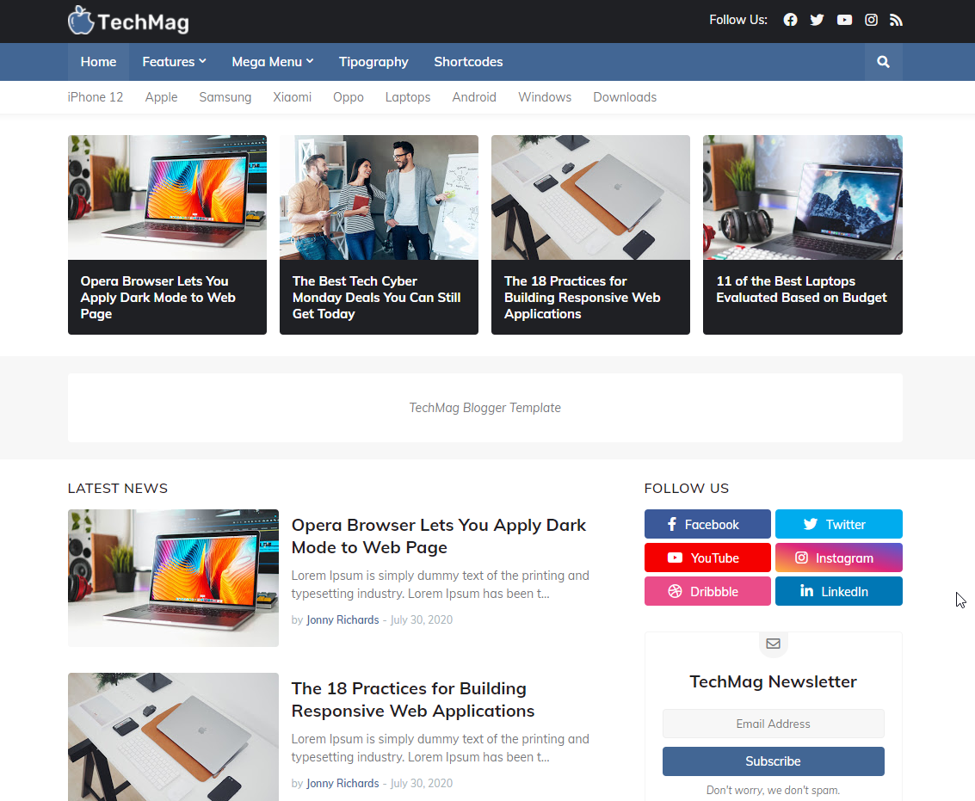Viewport: 975px width, 801px height.
Task: Select the Samsung category link
Action: pos(225,97)
